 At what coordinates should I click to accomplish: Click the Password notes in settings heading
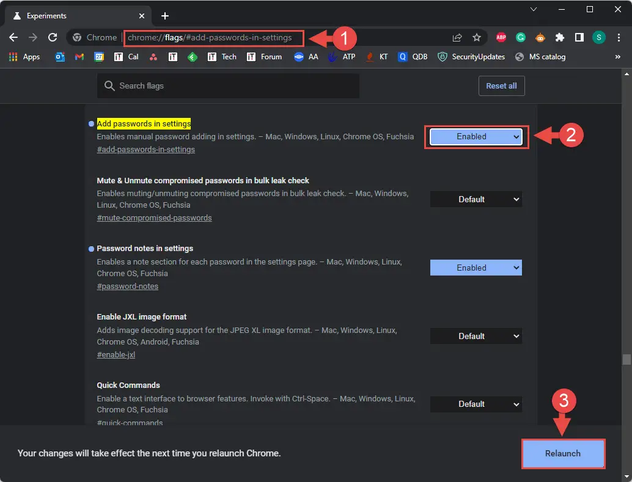tap(145, 249)
